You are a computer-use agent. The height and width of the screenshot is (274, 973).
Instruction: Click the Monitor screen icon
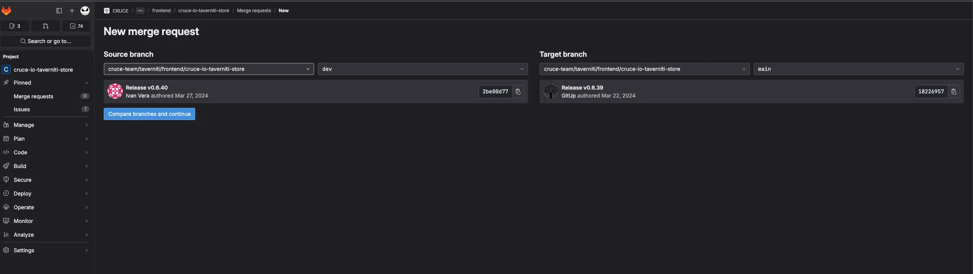click(x=6, y=221)
